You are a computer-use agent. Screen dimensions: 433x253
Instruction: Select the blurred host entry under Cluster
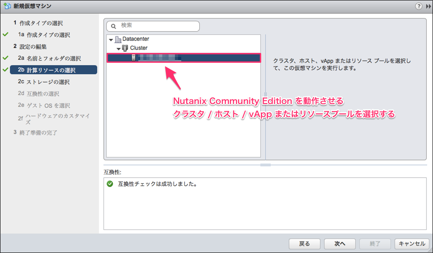click(184, 58)
